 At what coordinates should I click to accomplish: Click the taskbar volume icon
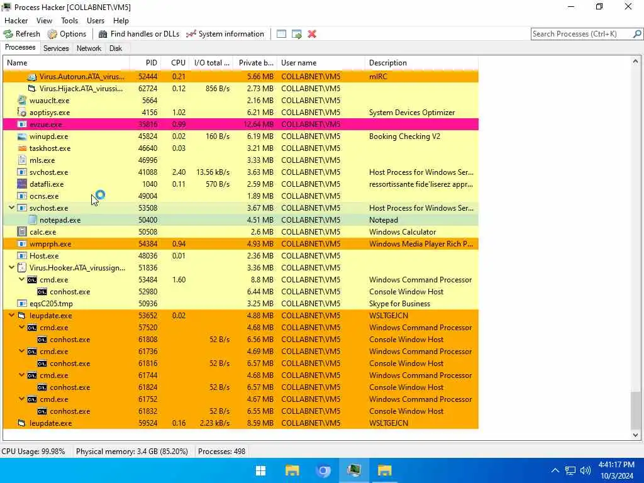pos(586,470)
